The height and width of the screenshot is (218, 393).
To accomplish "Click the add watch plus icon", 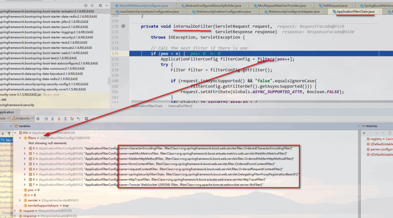I will [364, 133].
